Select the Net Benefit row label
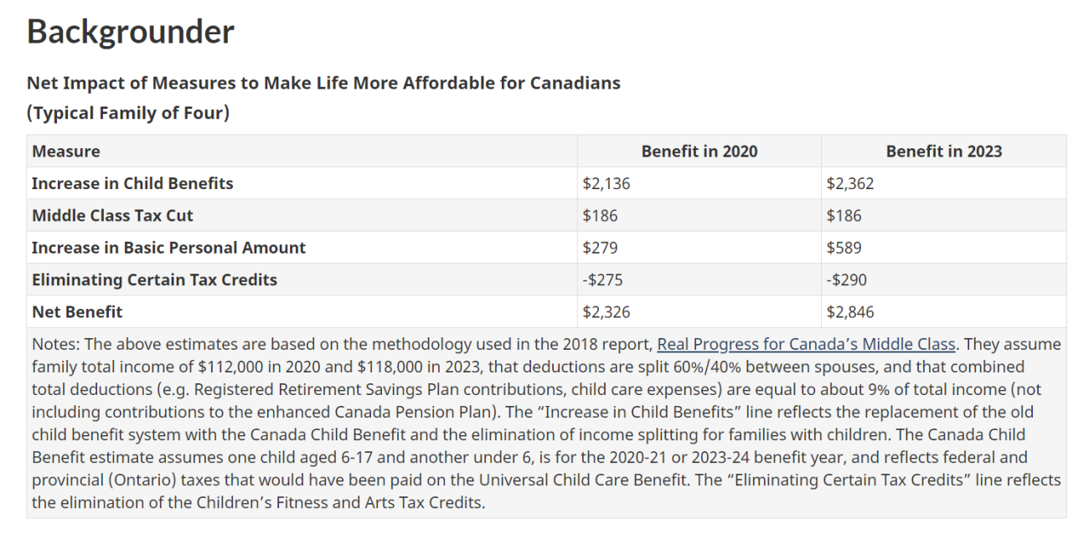1089x544 pixels. click(x=77, y=312)
